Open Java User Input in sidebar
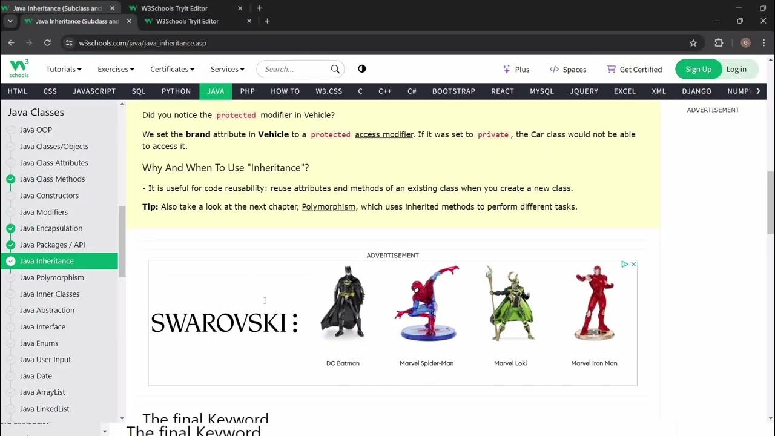Screen dimensions: 775x436 (x=45, y=360)
